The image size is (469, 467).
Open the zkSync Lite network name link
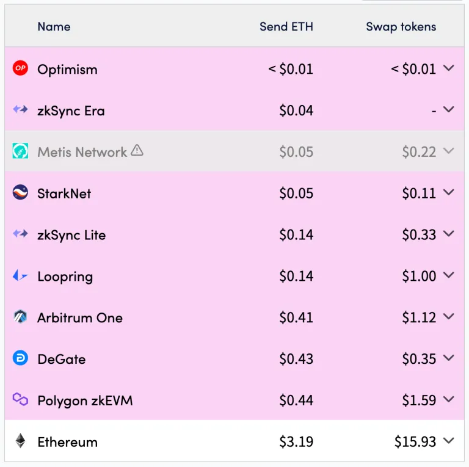click(71, 235)
